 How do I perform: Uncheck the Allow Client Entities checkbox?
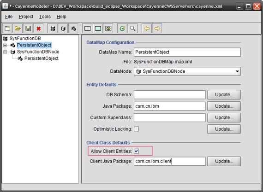tap(137, 151)
